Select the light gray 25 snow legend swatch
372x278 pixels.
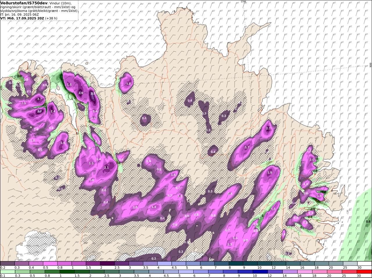[x=350, y=263]
